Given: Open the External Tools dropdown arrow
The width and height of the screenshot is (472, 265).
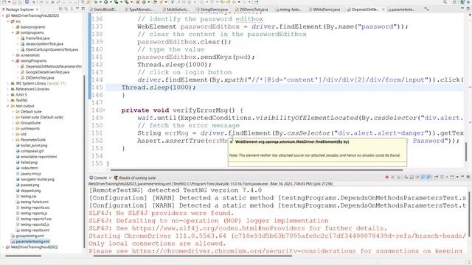Looking at the screenshot, I should click(131, 2).
